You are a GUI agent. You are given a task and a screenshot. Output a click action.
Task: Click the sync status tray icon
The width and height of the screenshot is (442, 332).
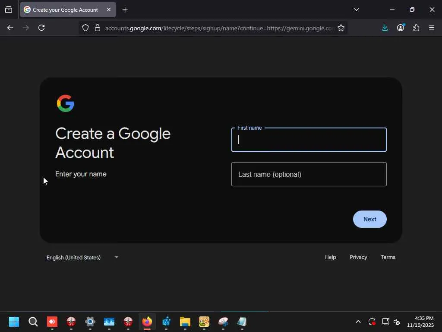(x=372, y=322)
